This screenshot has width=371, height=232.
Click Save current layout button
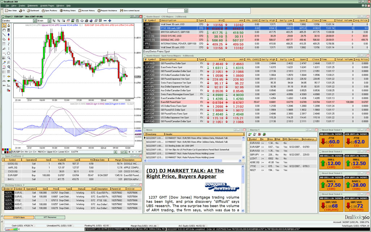point(130,11)
